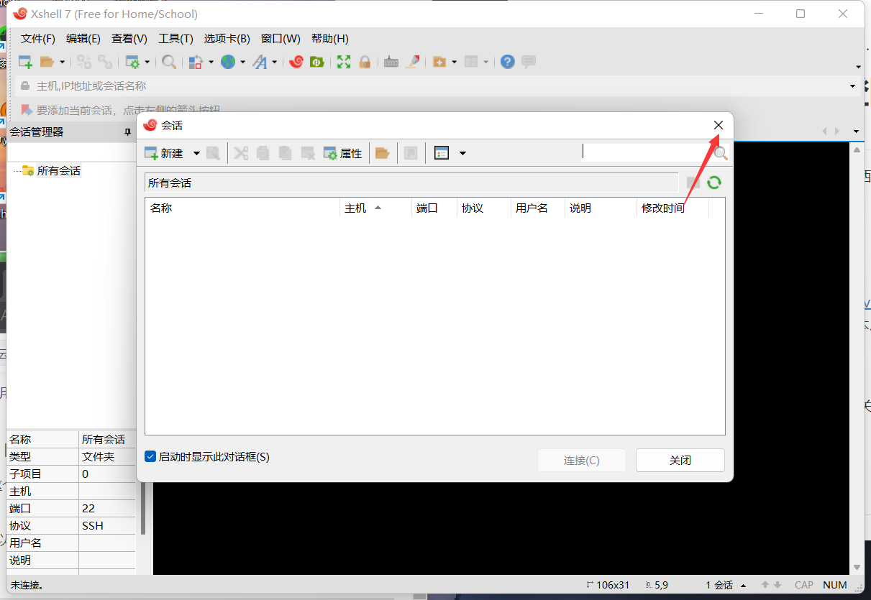Screen dimensions: 871x600
Task: Click the SSH protocol value cell
Action: coord(106,526)
